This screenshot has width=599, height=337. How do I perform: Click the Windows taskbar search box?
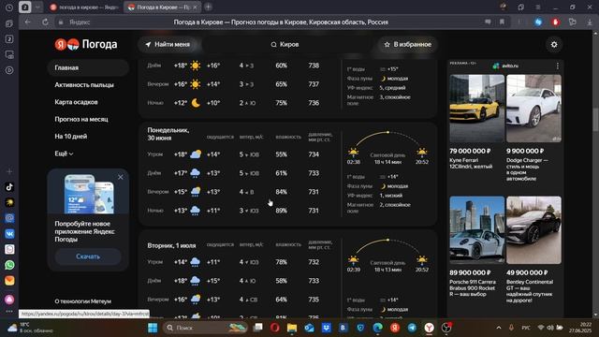pyautogui.click(x=205, y=328)
